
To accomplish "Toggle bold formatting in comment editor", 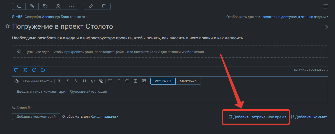I will pyautogui.click(x=59, y=81).
